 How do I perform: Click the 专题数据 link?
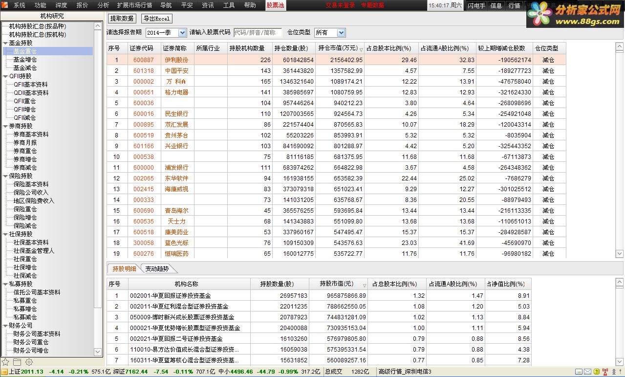pyautogui.click(x=372, y=5)
